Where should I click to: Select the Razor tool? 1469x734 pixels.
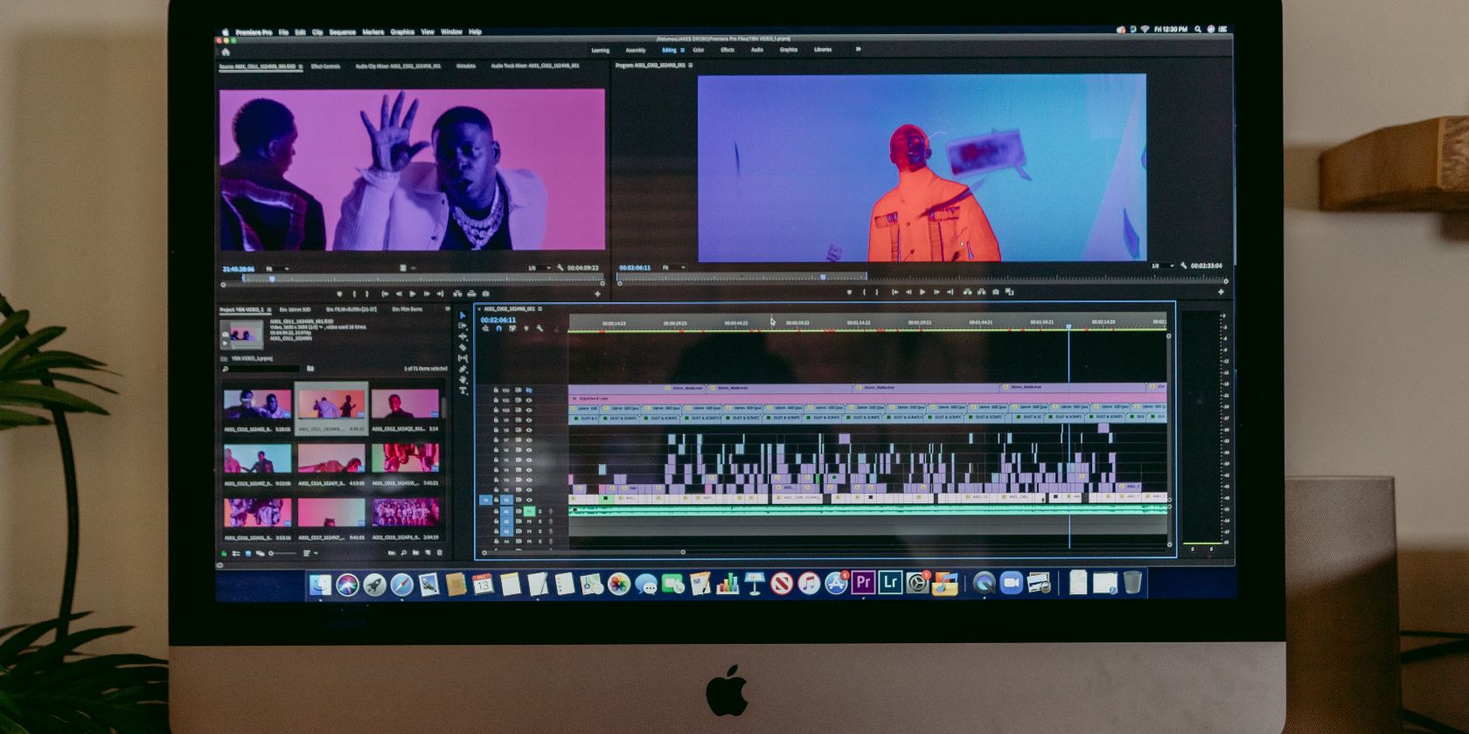coord(463,347)
